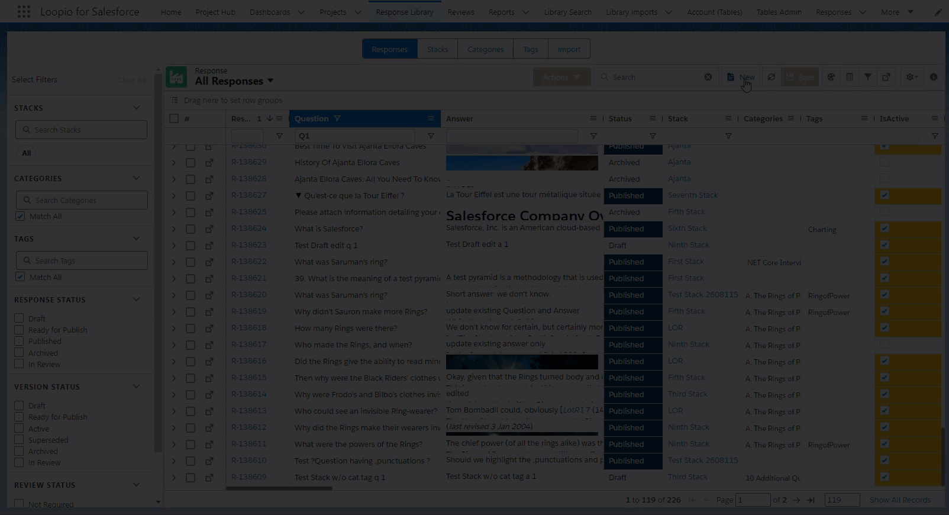
Task: Switch to the Stacks tab
Action: [x=437, y=49]
